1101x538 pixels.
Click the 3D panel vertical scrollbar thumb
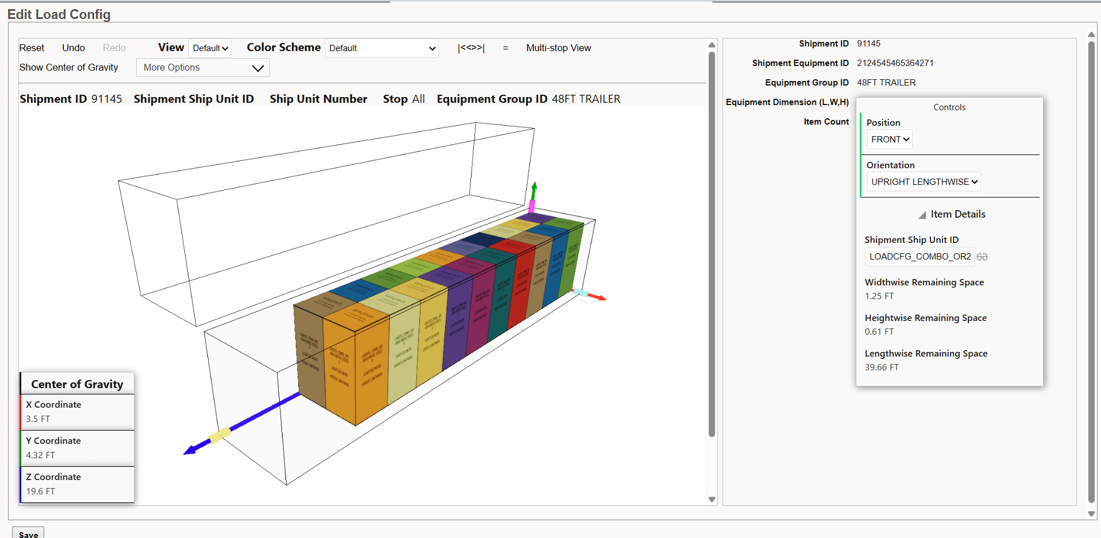(x=712, y=244)
